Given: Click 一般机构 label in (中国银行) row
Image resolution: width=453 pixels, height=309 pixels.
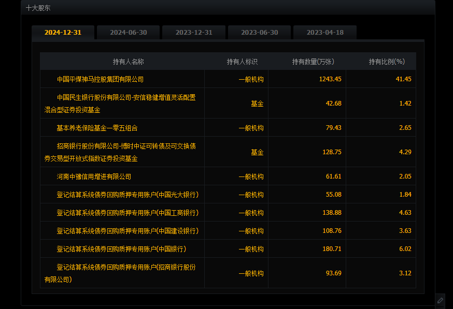Looking at the screenshot, I should [x=251, y=249].
